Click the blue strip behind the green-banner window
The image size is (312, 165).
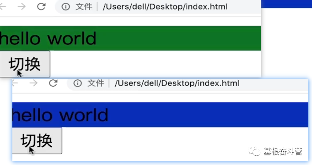286,4
